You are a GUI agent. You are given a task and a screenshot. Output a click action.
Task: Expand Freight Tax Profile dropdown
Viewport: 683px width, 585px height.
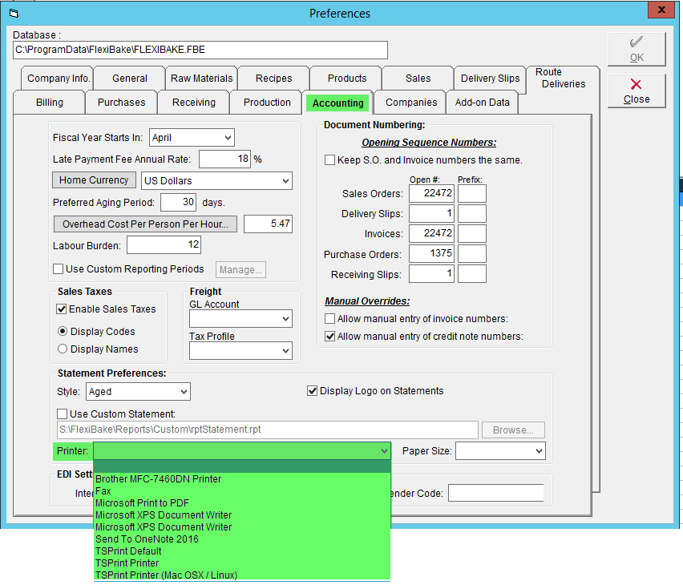pos(285,351)
